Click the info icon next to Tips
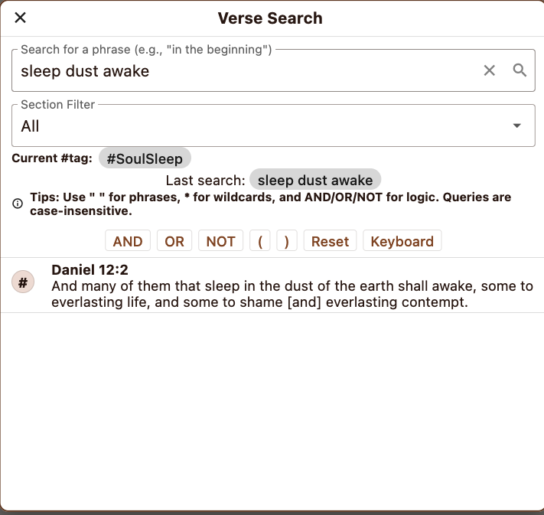 click(x=18, y=204)
